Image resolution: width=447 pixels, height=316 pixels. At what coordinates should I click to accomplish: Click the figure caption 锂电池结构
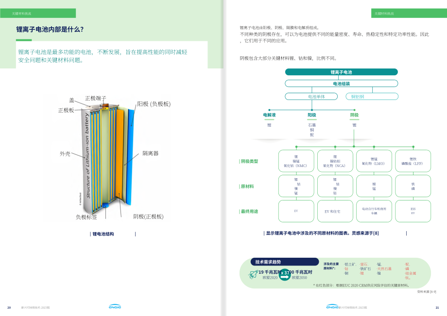click(103, 234)
